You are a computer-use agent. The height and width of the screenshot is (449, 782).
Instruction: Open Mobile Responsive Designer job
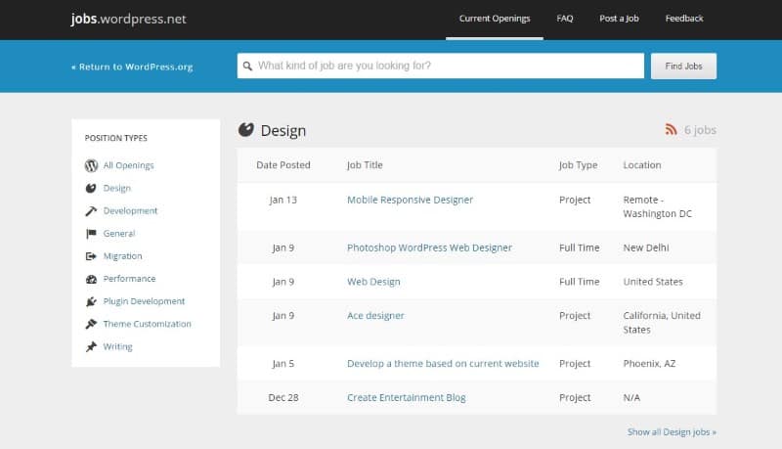(410, 200)
